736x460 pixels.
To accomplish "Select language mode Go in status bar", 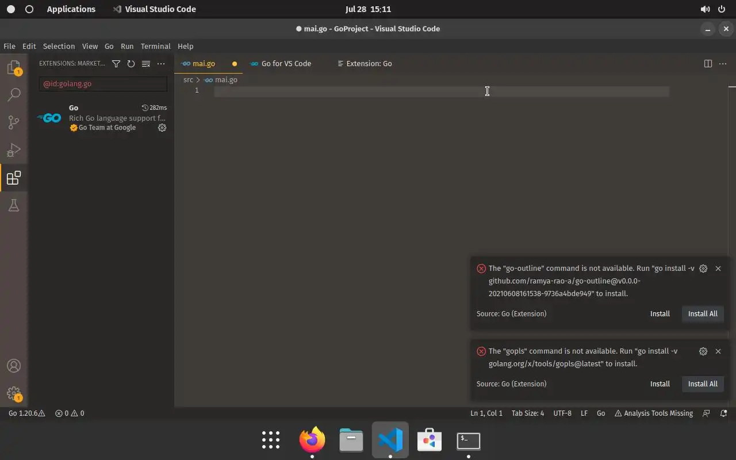I will pos(601,413).
